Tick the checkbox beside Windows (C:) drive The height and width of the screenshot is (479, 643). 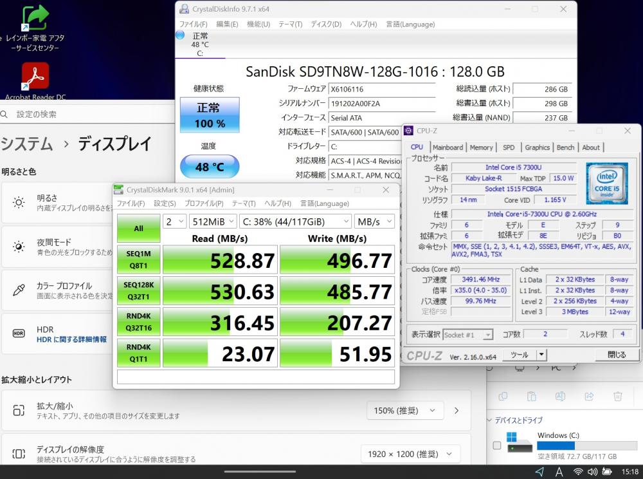pos(496,446)
